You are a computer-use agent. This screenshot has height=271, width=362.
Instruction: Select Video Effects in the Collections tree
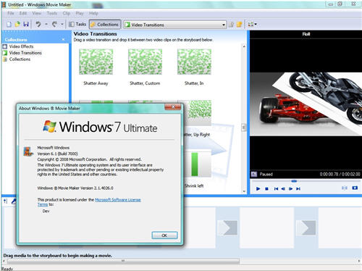(x=18, y=46)
